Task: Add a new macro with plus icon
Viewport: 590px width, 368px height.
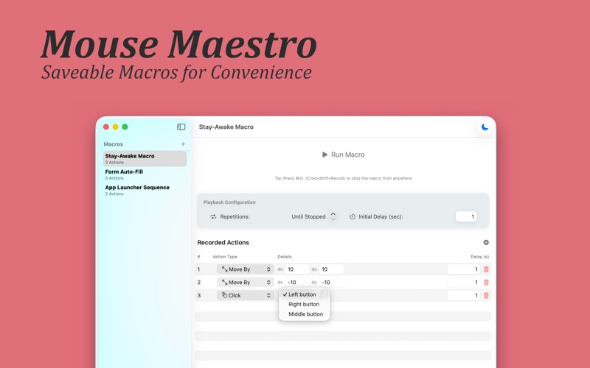Action: [x=183, y=144]
